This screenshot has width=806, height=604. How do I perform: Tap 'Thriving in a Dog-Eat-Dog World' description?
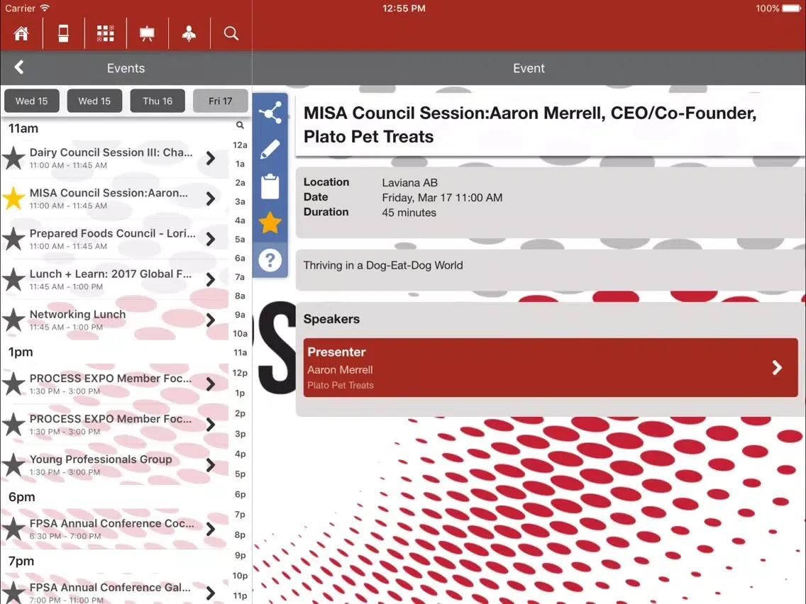pos(383,265)
